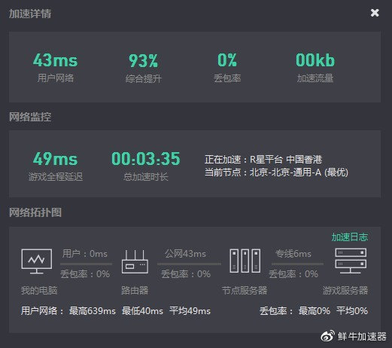Click the 路由器 router icon
The height and width of the screenshot is (348, 392).
click(135, 261)
